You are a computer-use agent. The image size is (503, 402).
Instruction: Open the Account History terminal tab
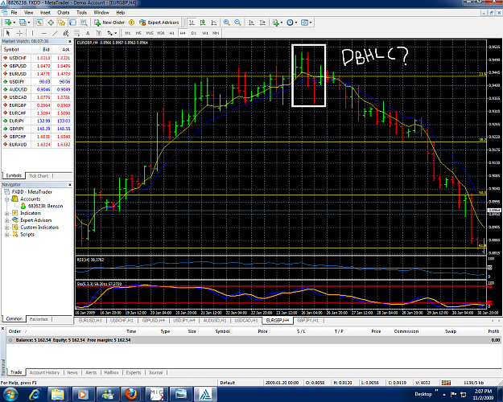(x=44, y=372)
